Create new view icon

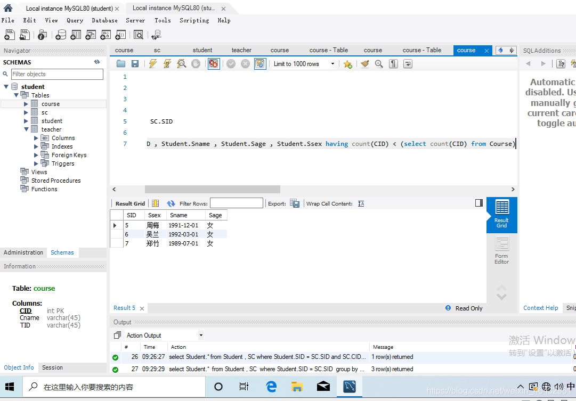(x=91, y=35)
